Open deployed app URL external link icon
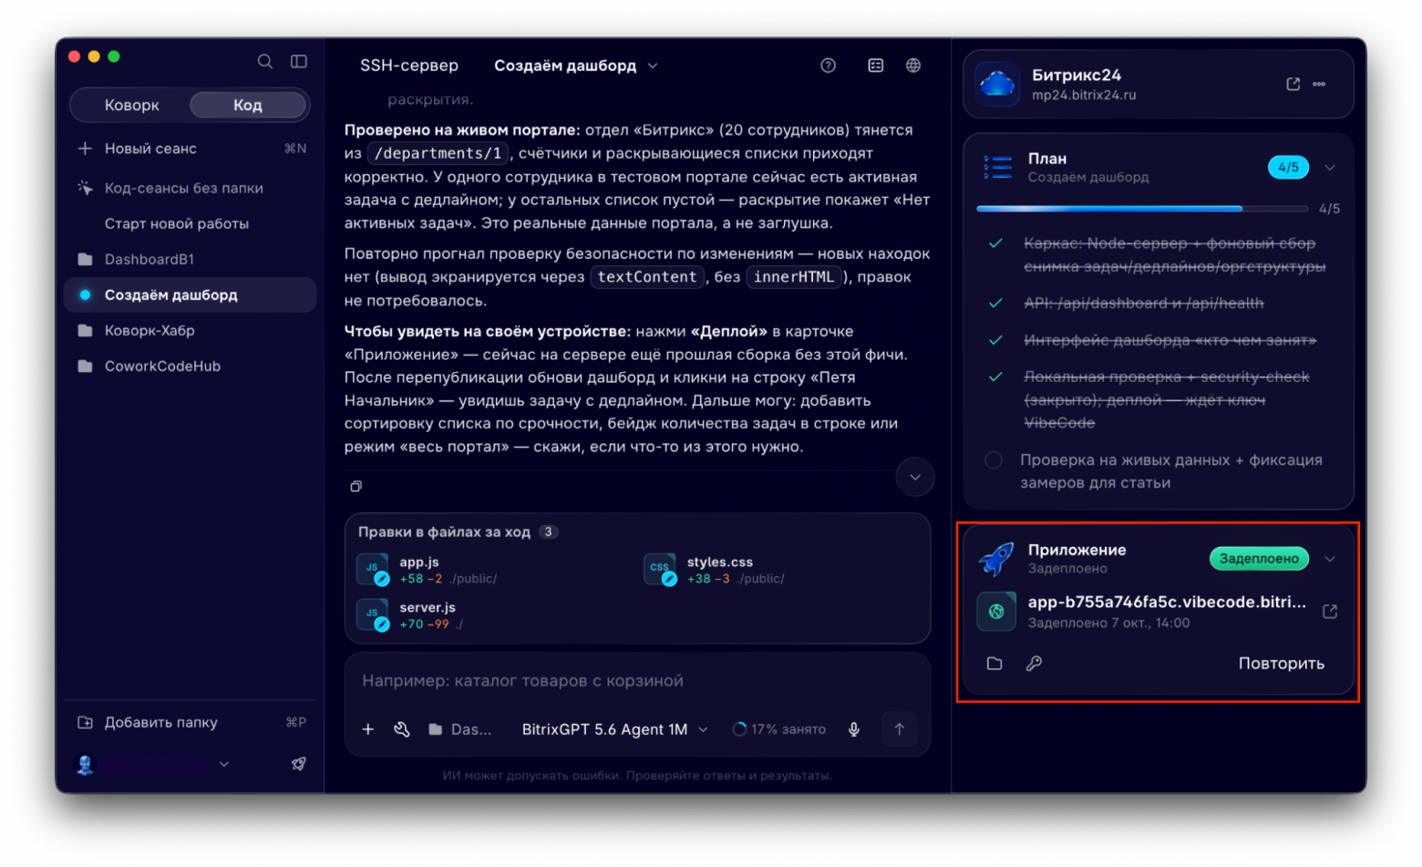Image resolution: width=1422 pixels, height=867 pixels. tap(1330, 612)
